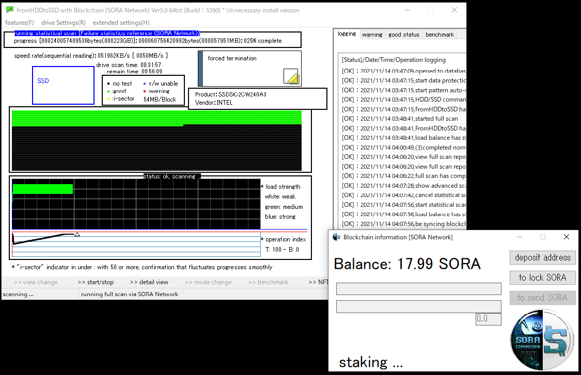
Task: Click the forced termination panel
Action: point(250,69)
